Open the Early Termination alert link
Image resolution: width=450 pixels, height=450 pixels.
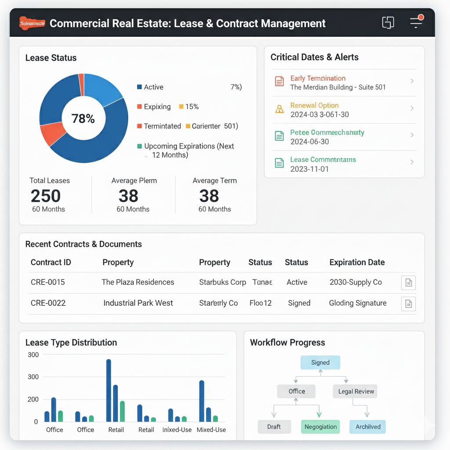318,78
